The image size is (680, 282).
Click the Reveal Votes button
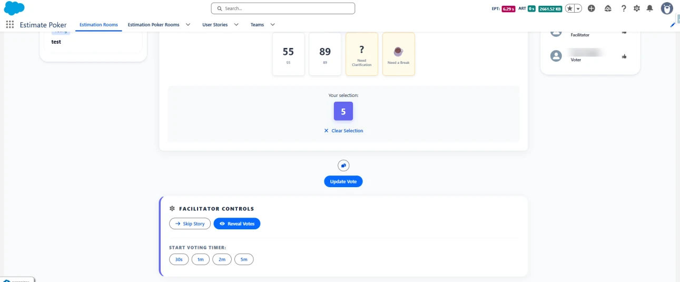pyautogui.click(x=237, y=223)
